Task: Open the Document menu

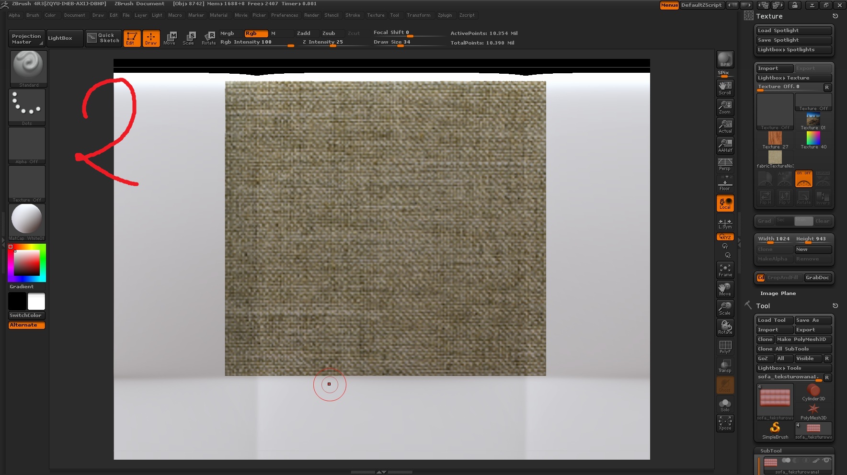Action: [x=74, y=15]
